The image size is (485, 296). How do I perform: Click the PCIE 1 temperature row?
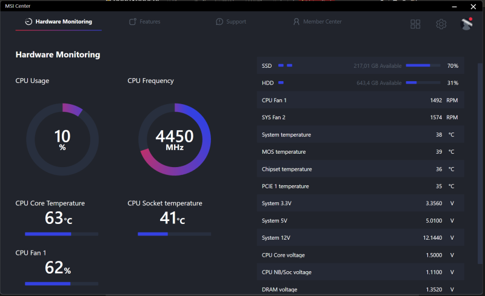360,186
